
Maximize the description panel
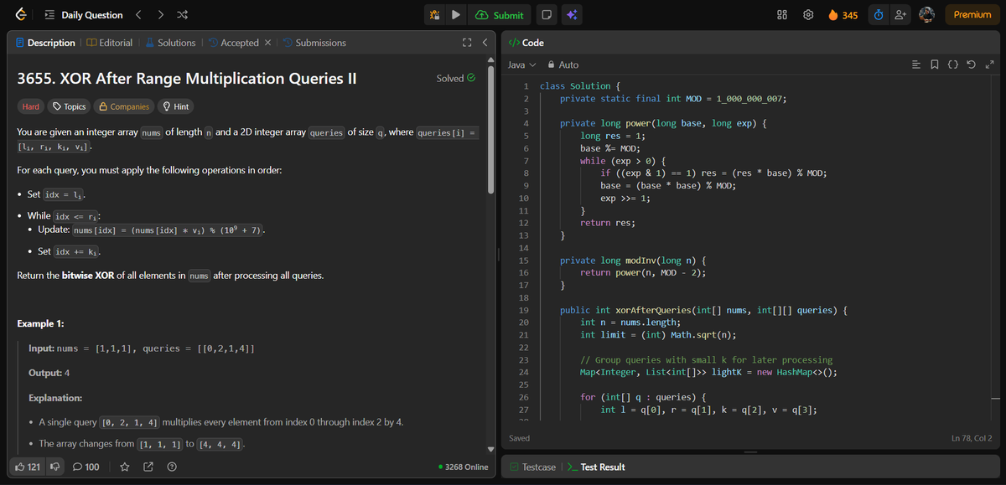(466, 43)
